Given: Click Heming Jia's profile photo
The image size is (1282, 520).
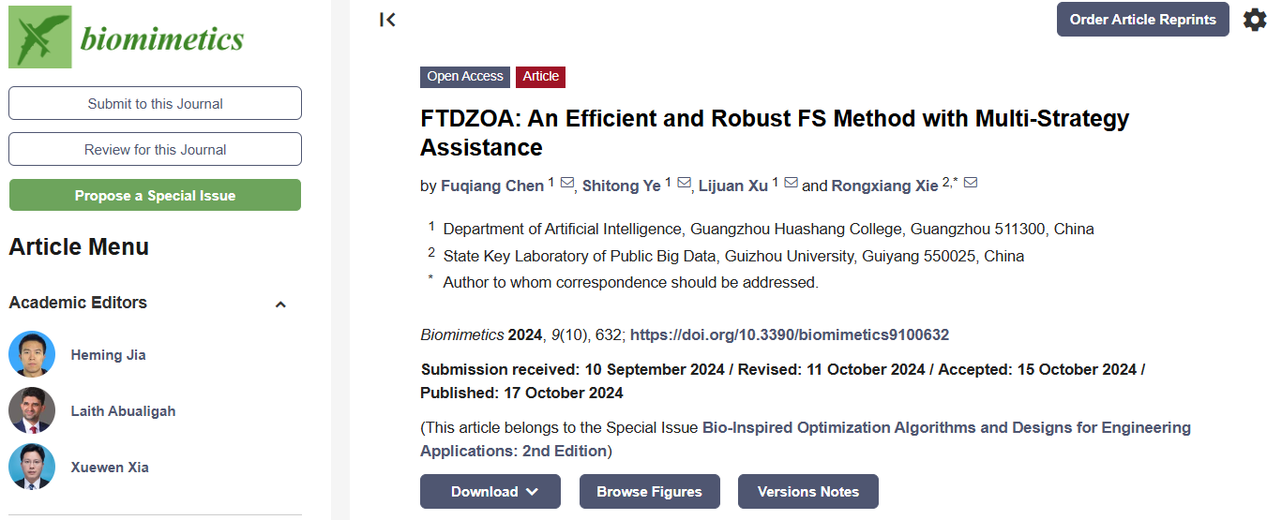Looking at the screenshot, I should [x=32, y=355].
